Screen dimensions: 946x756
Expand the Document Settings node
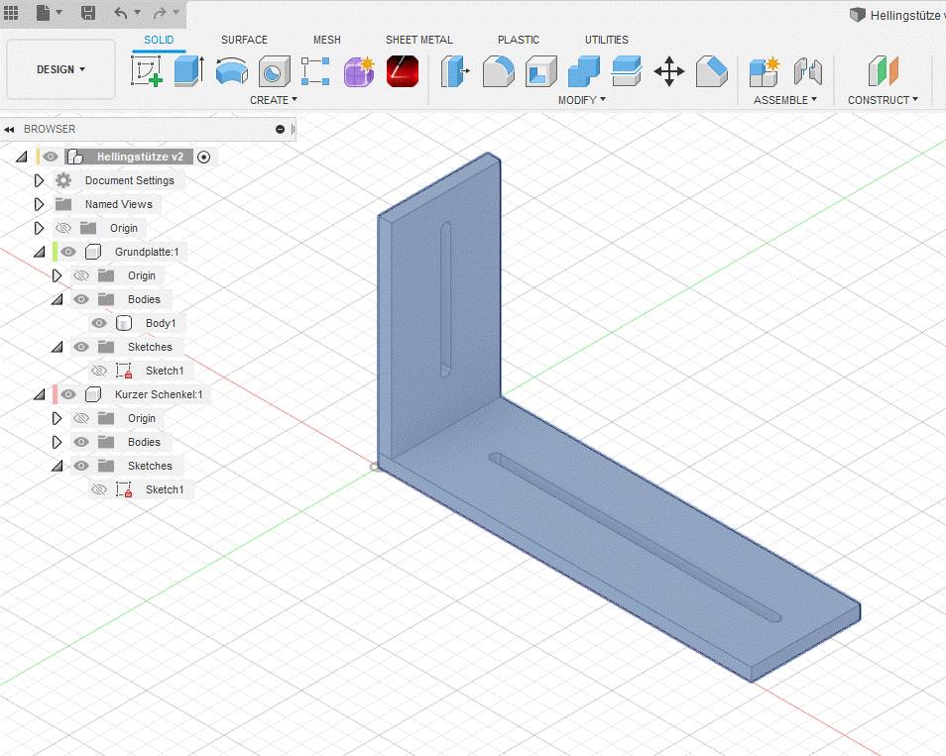(40, 180)
